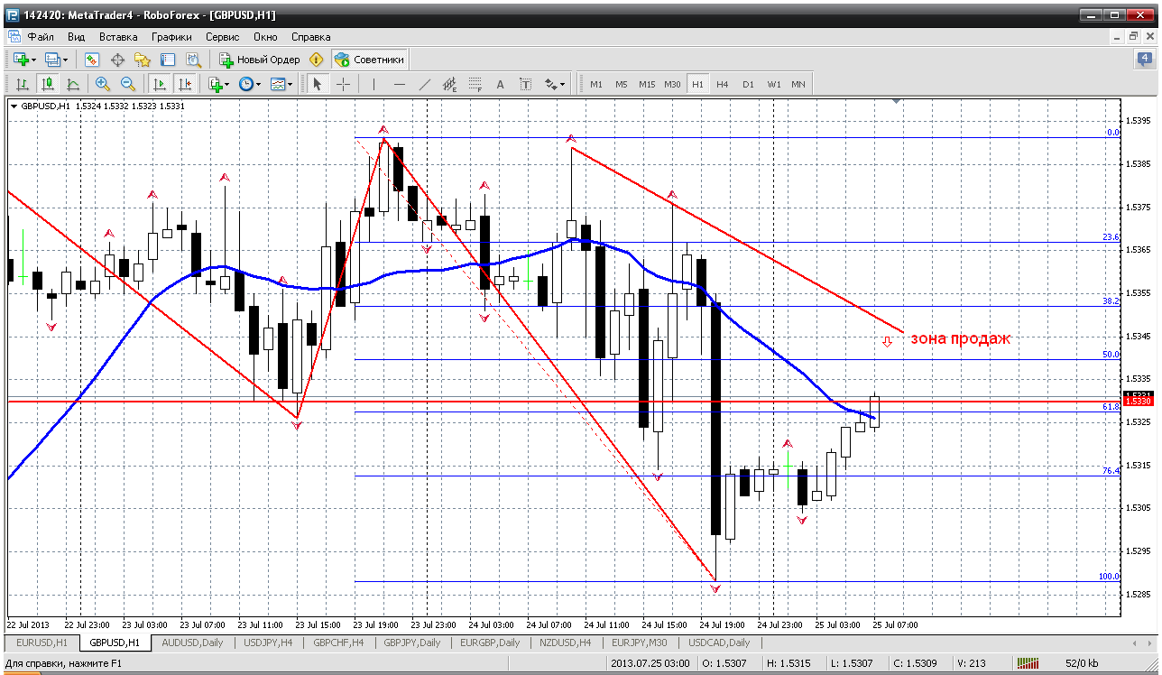The image size is (1162, 675).
Task: Click the arrows objects icon
Action: tap(550, 84)
